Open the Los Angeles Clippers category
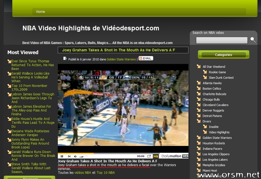Viewport: 261px width, 179px height. (x=216, y=154)
